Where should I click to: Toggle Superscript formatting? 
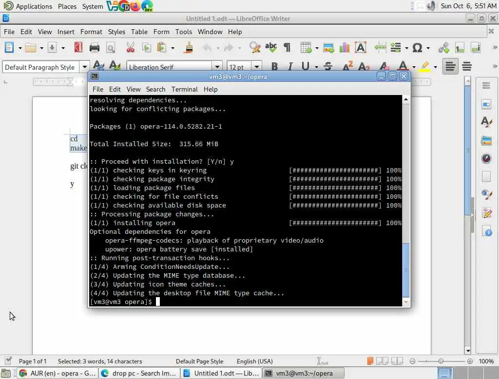click(x=348, y=67)
